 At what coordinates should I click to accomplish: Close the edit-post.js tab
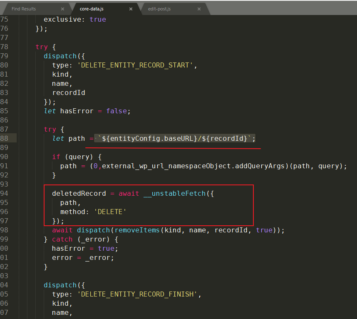tap(199, 9)
